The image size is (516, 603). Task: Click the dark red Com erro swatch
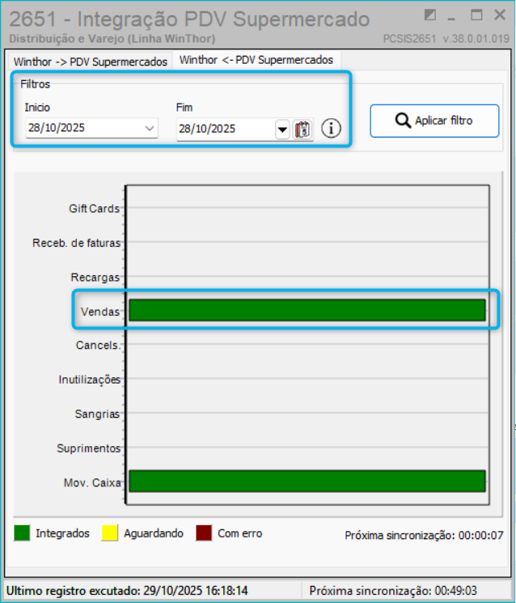204,533
